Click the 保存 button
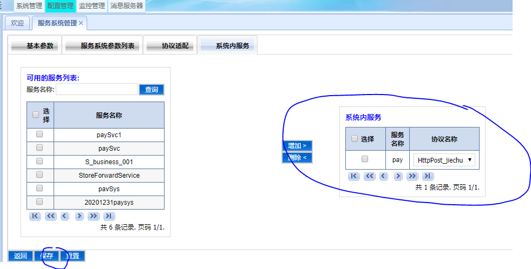Image resolution: width=531 pixels, height=269 pixels. point(47,256)
